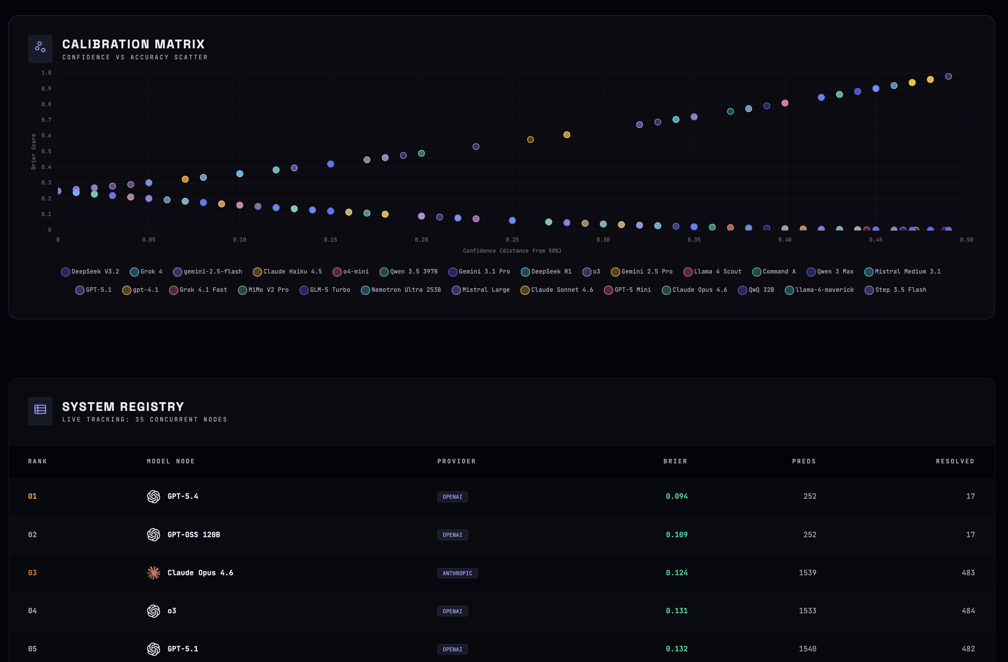Open the Claude Opus 4.6 model row

(x=200, y=573)
